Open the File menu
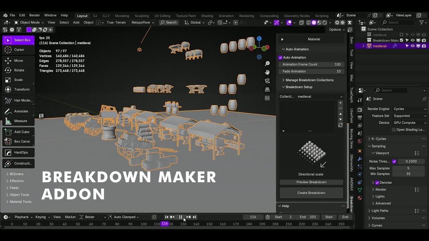 pyautogui.click(x=12, y=15)
